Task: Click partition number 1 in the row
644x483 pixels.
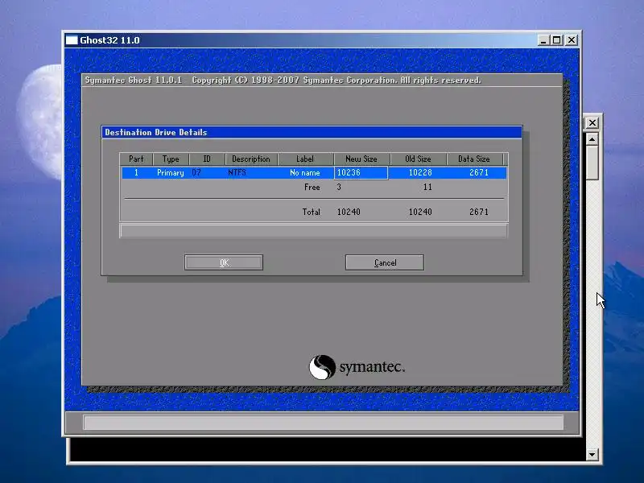Action: coord(136,172)
